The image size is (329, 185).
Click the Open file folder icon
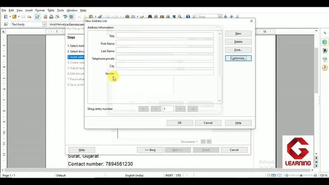point(14,16)
